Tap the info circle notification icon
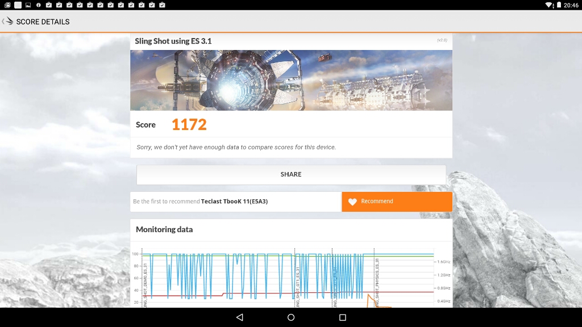Image resolution: width=582 pixels, height=327 pixels. coord(38,5)
